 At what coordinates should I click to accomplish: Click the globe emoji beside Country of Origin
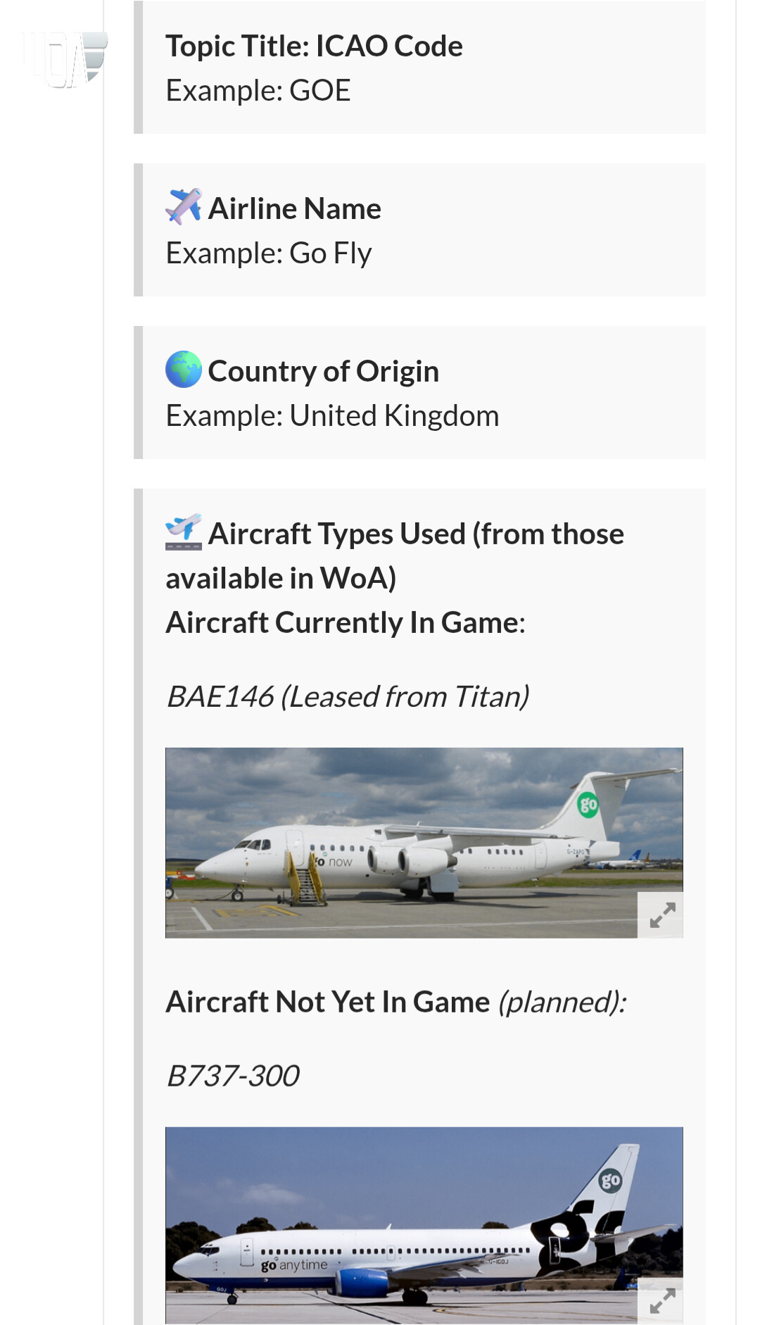click(183, 370)
